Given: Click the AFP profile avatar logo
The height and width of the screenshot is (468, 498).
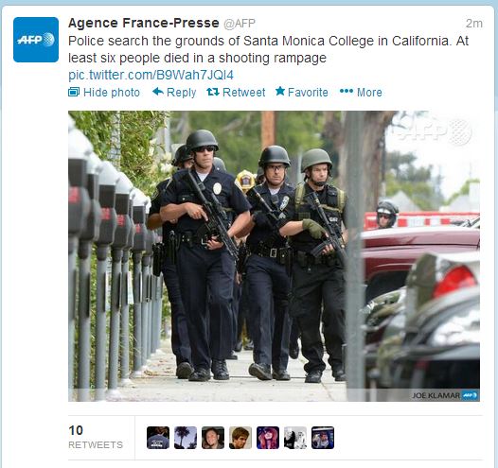Looking at the screenshot, I should [x=36, y=40].
